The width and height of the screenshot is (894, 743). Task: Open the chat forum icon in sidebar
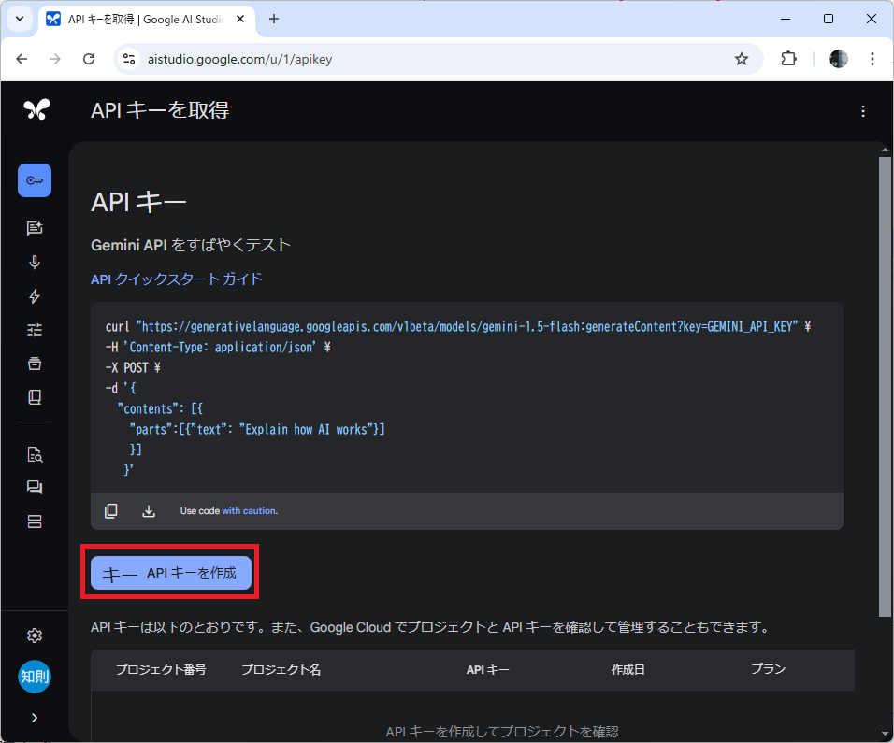(35, 488)
